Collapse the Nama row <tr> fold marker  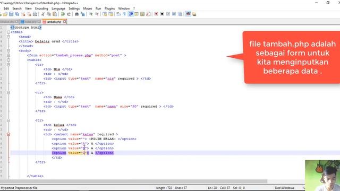(x=8, y=92)
